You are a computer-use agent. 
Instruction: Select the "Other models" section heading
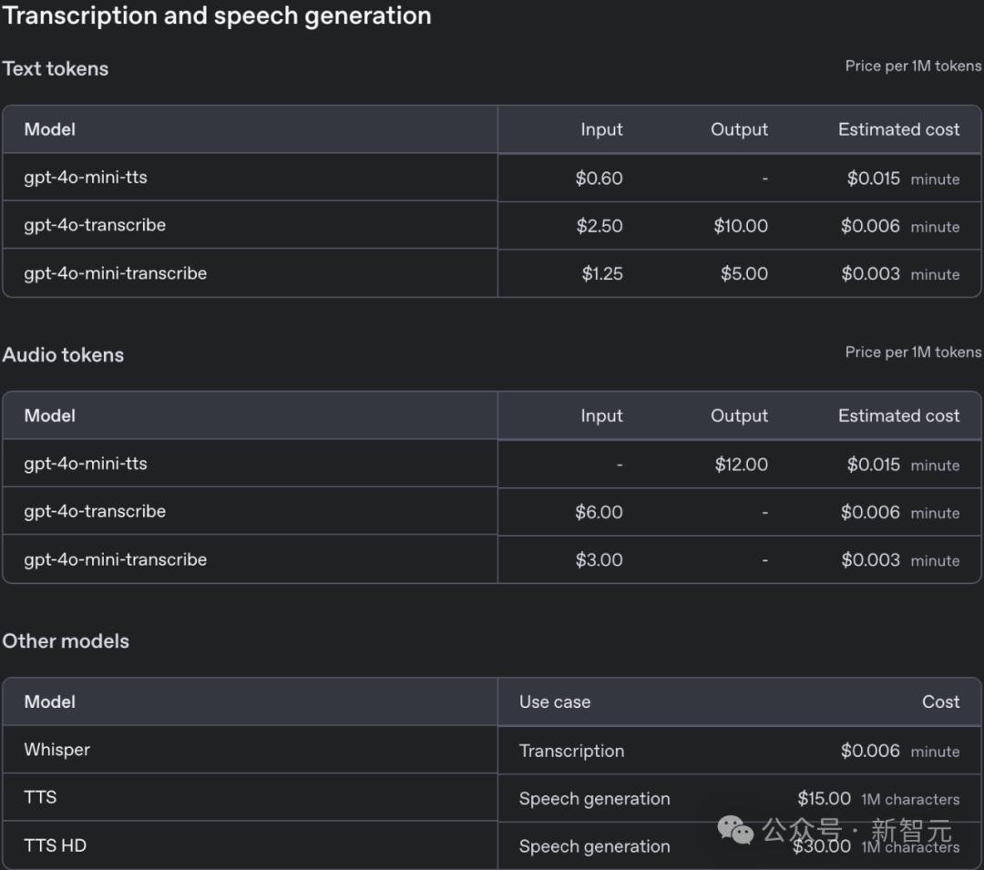coord(66,641)
